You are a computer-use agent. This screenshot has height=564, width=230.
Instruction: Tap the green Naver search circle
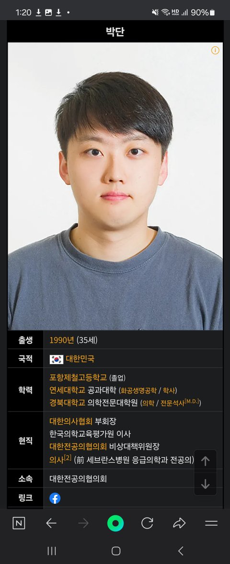point(115,523)
